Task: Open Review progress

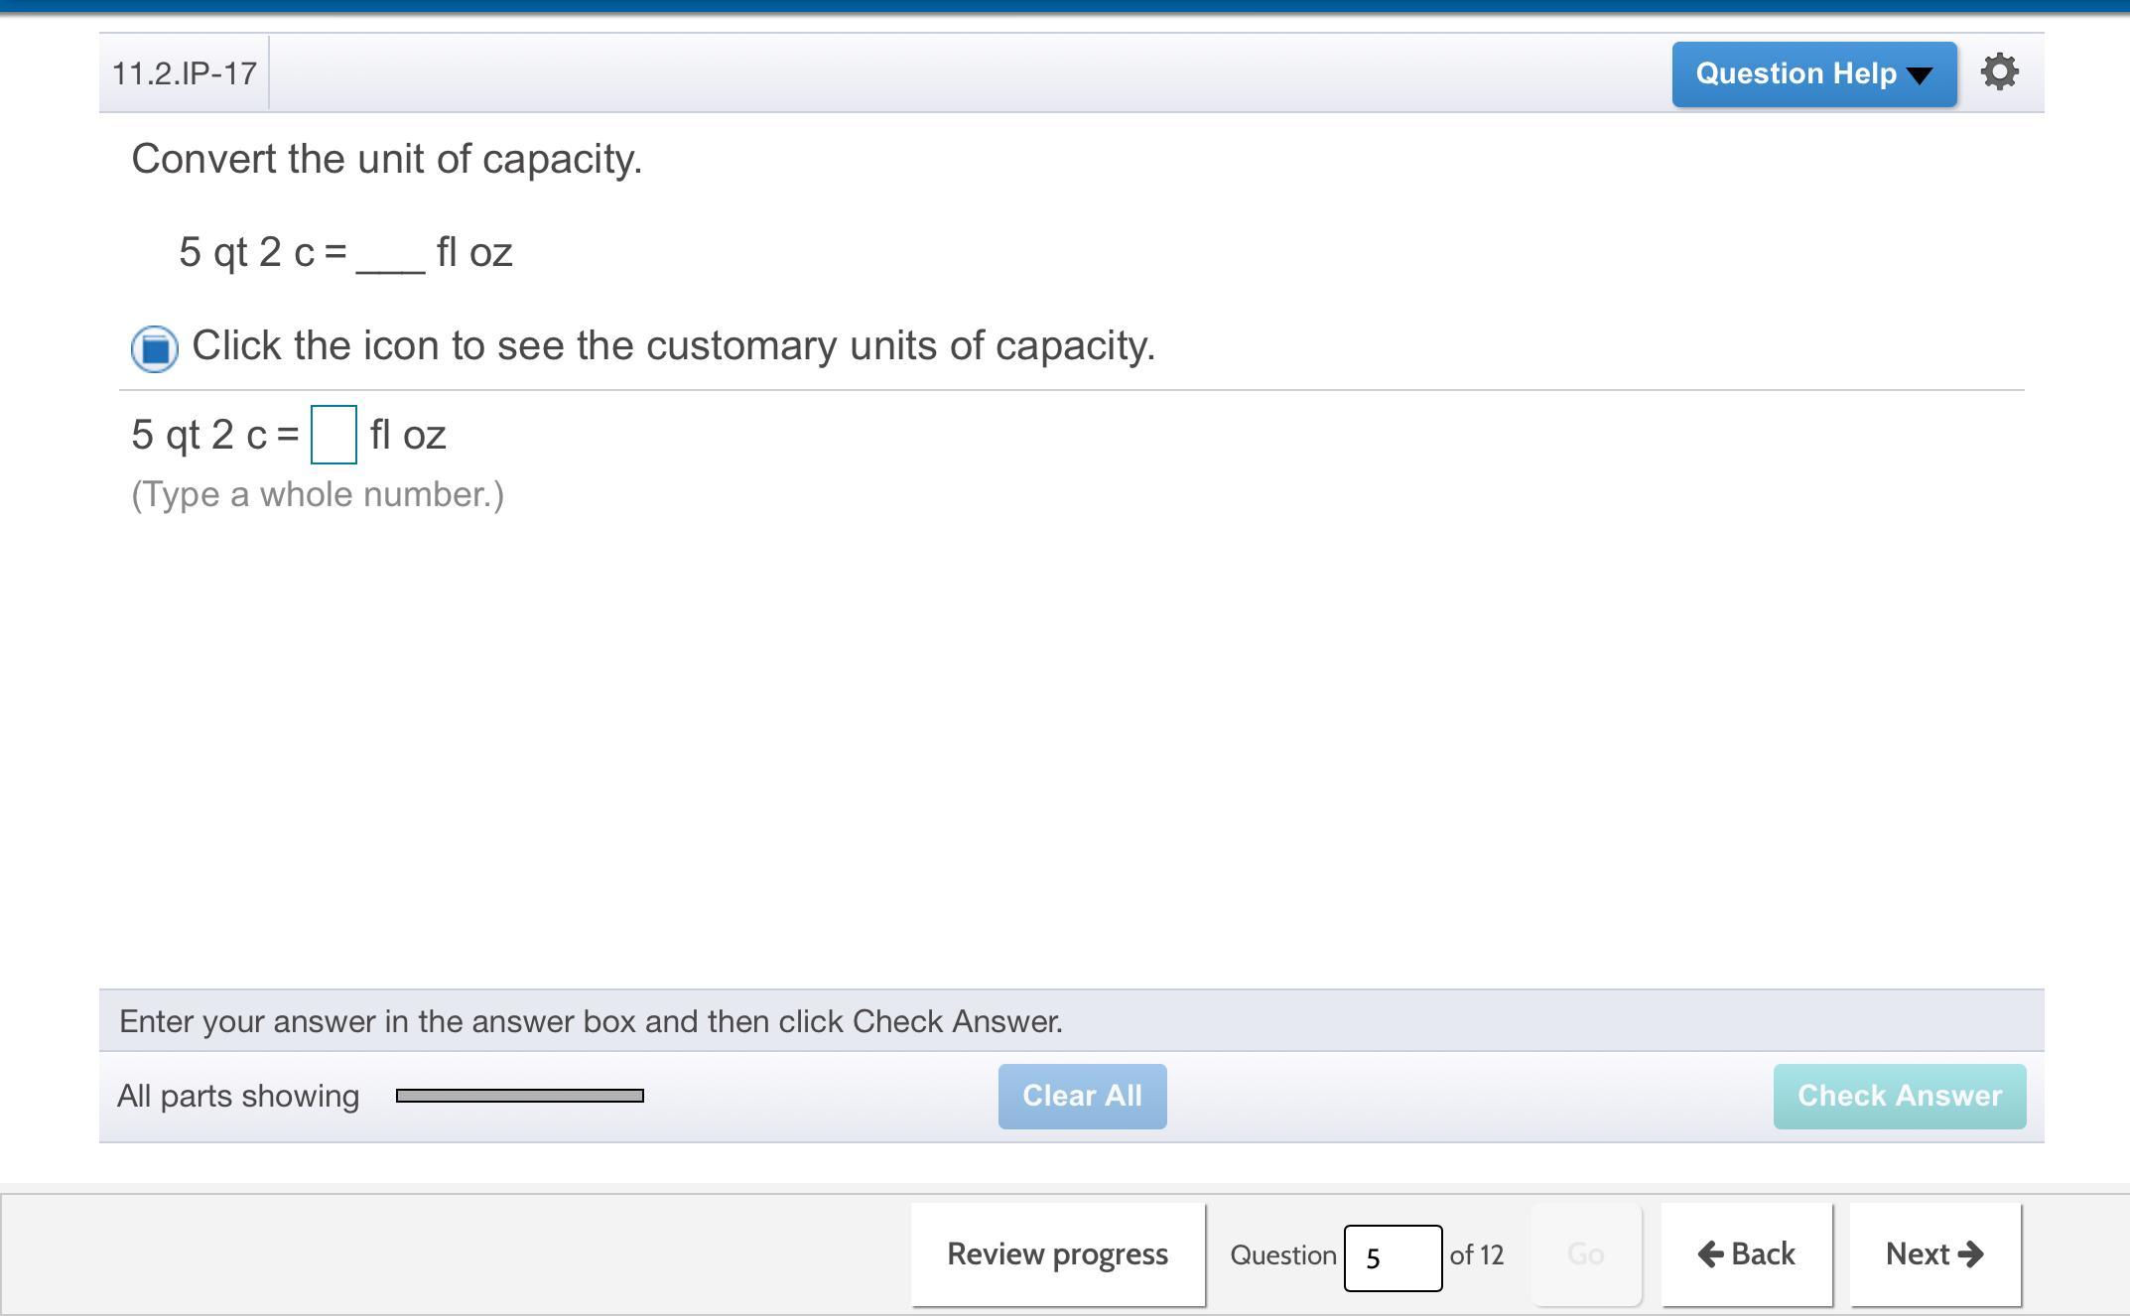Action: [1057, 1254]
